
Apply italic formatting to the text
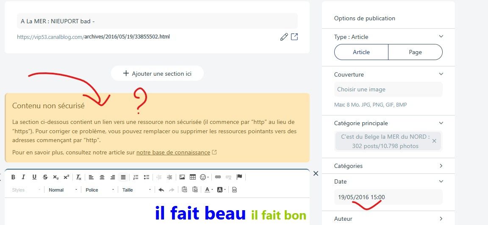coord(23,177)
